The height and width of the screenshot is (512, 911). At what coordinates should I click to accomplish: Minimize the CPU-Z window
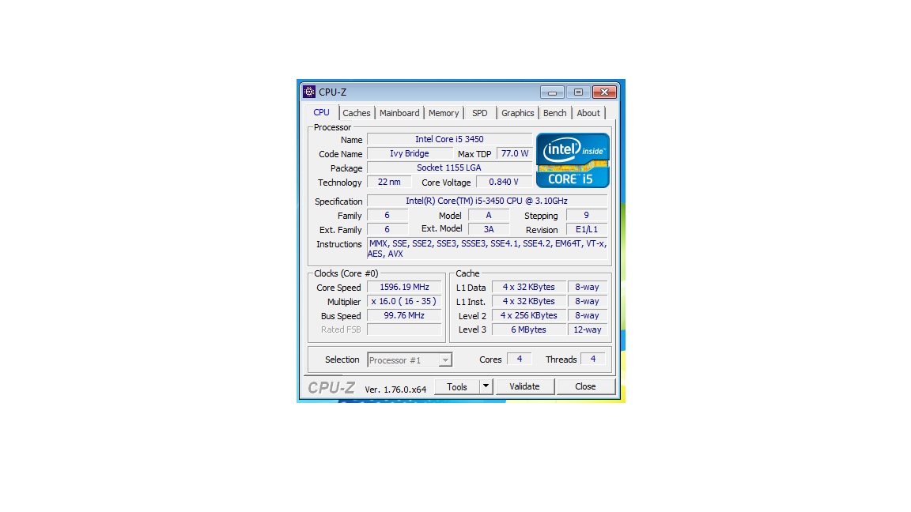click(x=552, y=92)
